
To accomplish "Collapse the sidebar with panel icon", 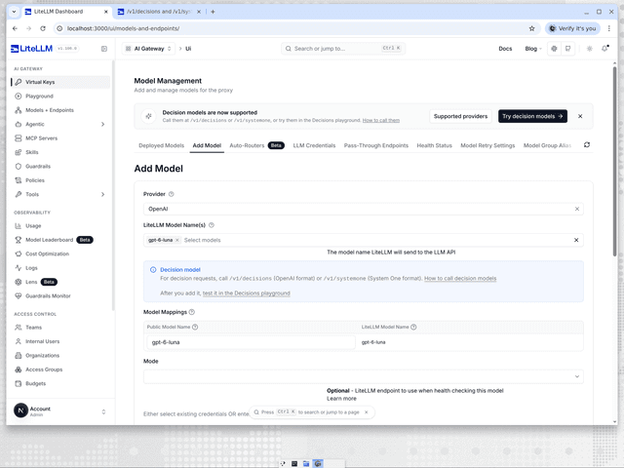I will pyautogui.click(x=104, y=49).
